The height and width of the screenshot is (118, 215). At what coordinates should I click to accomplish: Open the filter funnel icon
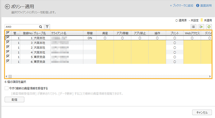click(47, 27)
